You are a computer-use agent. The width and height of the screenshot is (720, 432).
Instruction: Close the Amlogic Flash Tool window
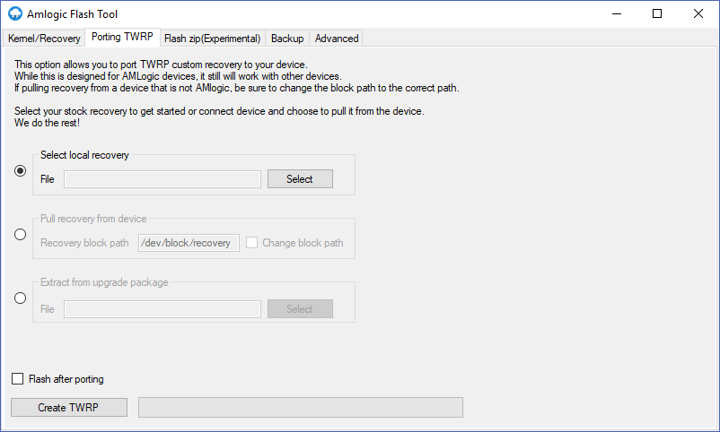698,13
